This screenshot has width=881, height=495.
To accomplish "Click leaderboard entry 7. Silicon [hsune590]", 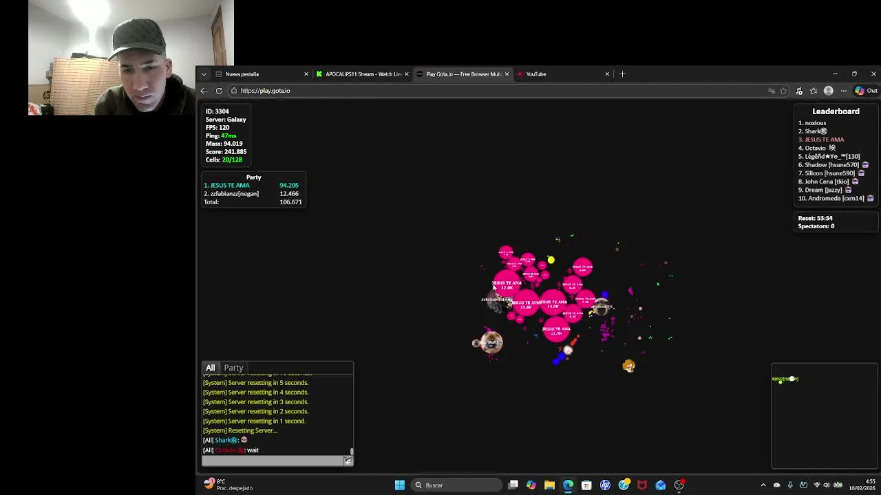I will pos(833,173).
